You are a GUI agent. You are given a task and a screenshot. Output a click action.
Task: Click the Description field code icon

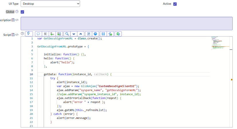coord(17,20)
